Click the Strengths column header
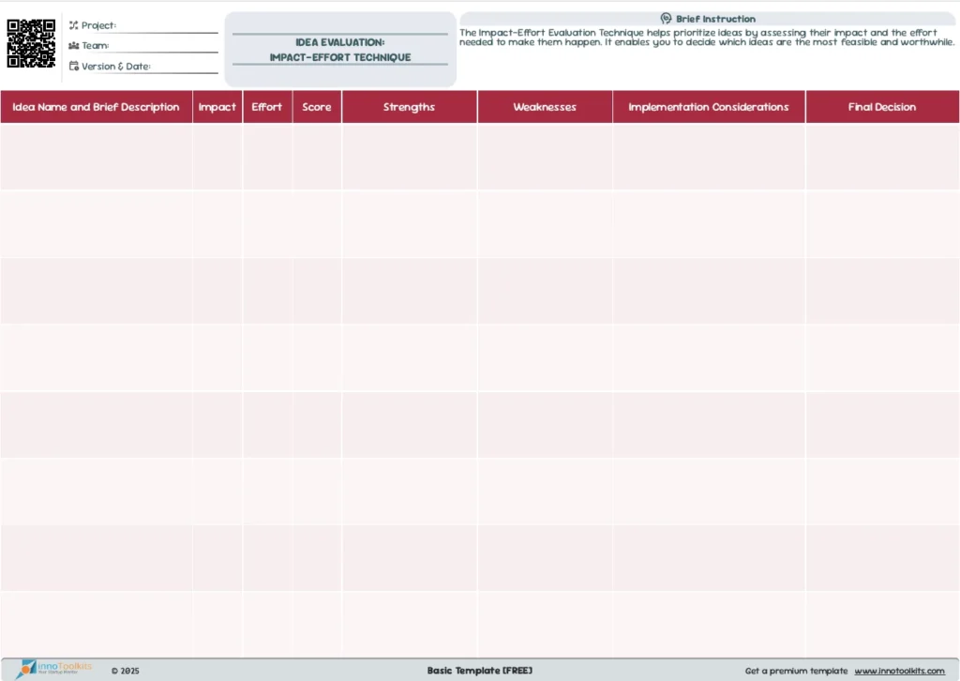 [x=410, y=107]
